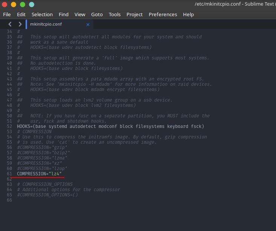Click 'HOOKS=(base udev block lvm2 filesystems)' comment

coord(76,105)
